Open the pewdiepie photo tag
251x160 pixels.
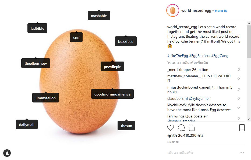click(112, 67)
